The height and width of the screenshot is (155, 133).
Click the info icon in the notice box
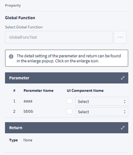tap(11, 57)
